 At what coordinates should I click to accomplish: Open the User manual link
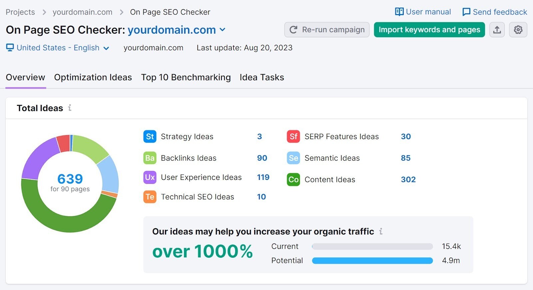(423, 12)
